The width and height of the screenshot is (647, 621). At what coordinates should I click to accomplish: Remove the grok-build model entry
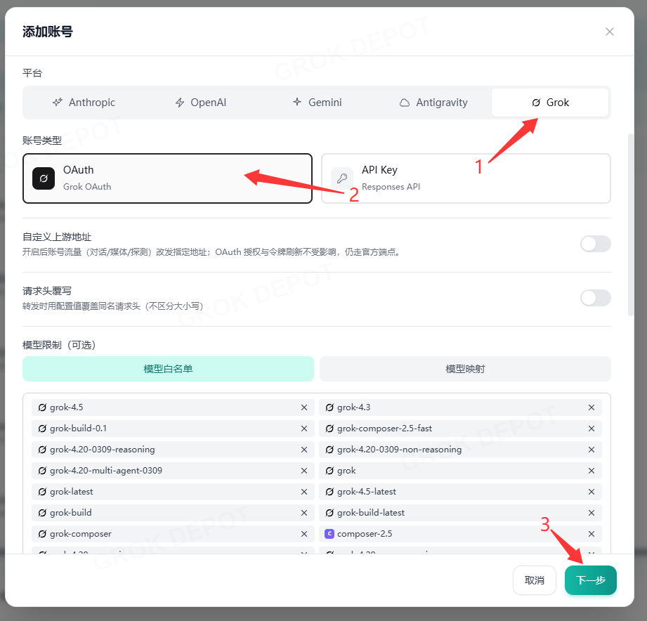304,513
